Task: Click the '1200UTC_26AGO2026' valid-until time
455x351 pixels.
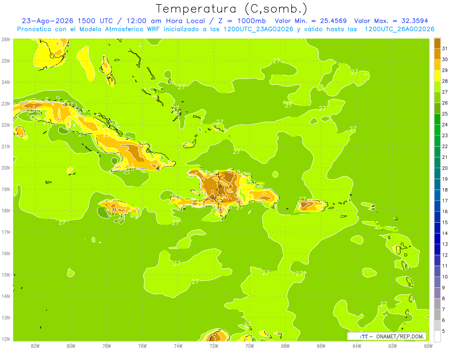Action: 399,29
